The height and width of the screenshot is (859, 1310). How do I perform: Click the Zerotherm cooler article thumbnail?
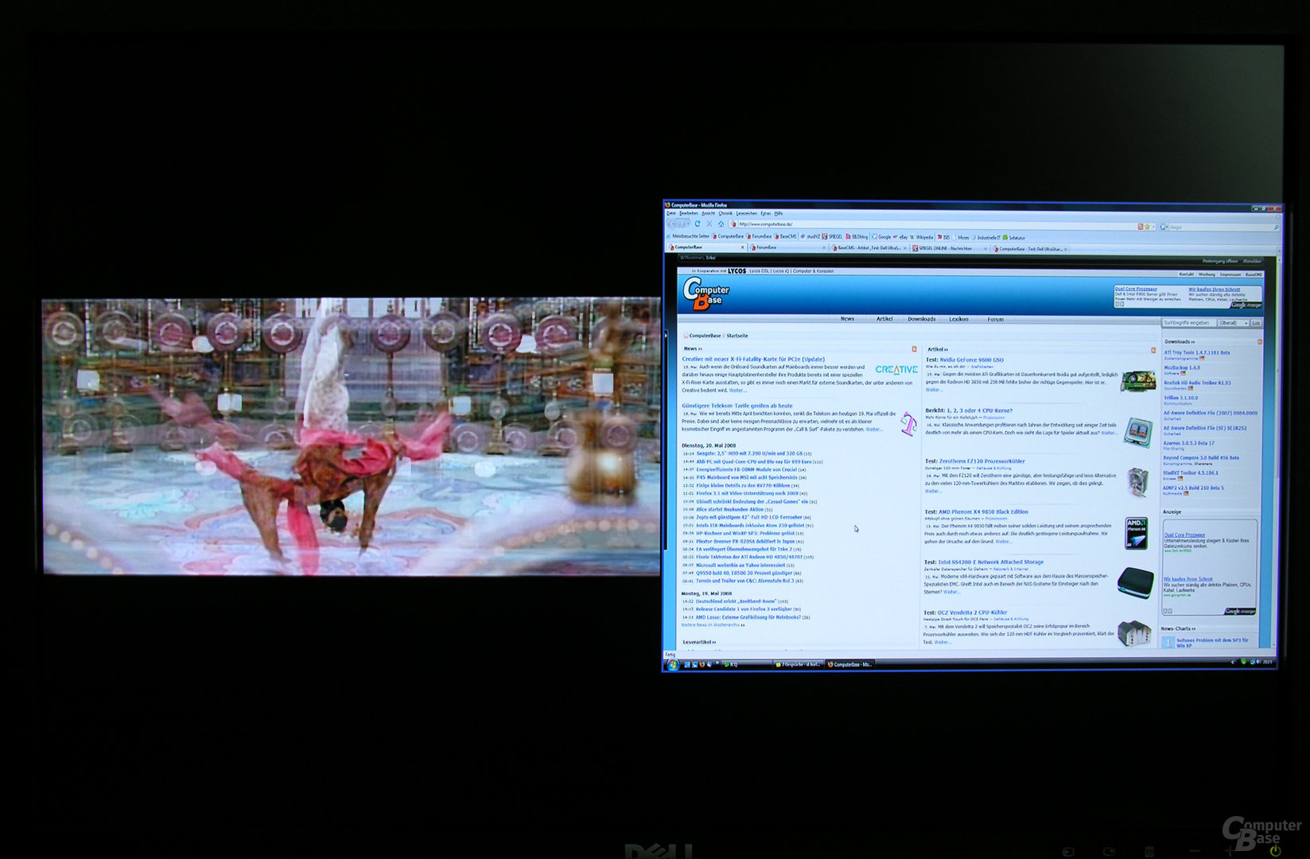(x=1138, y=482)
